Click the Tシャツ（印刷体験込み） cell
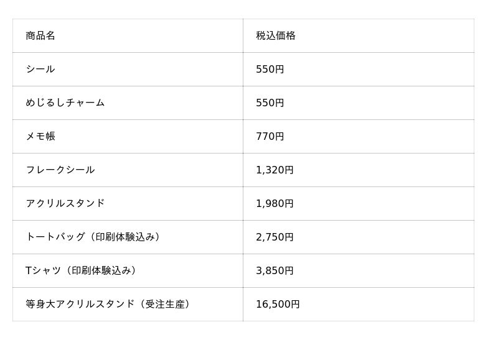 tap(128, 271)
